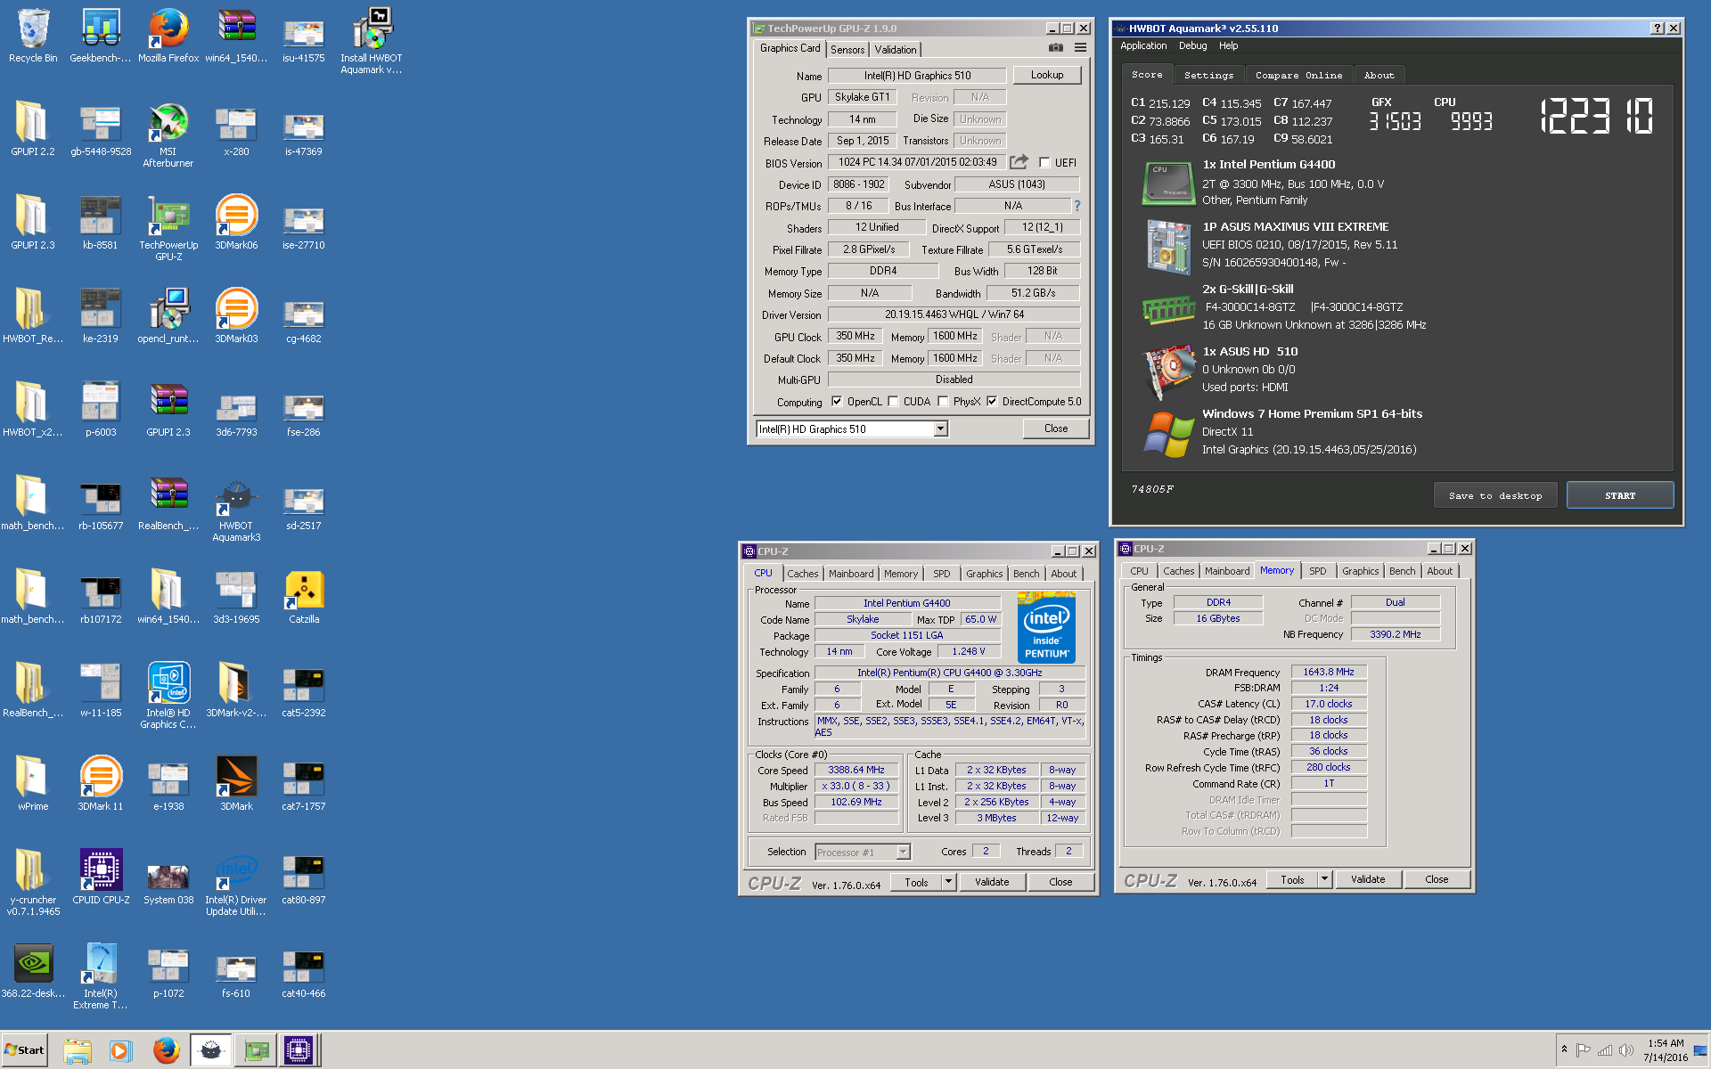Click the Lookup button in GPU-Z
Image resolution: width=1711 pixels, height=1069 pixels.
1047,75
